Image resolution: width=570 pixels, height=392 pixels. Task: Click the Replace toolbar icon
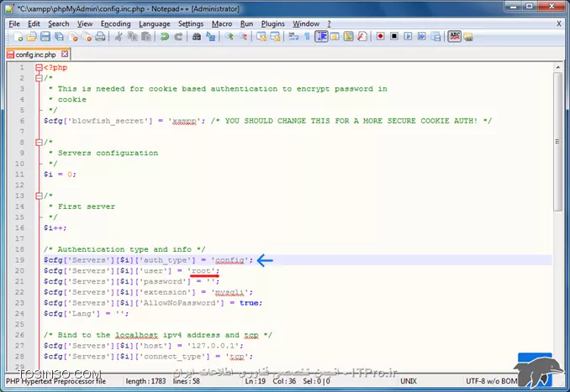(x=210, y=37)
